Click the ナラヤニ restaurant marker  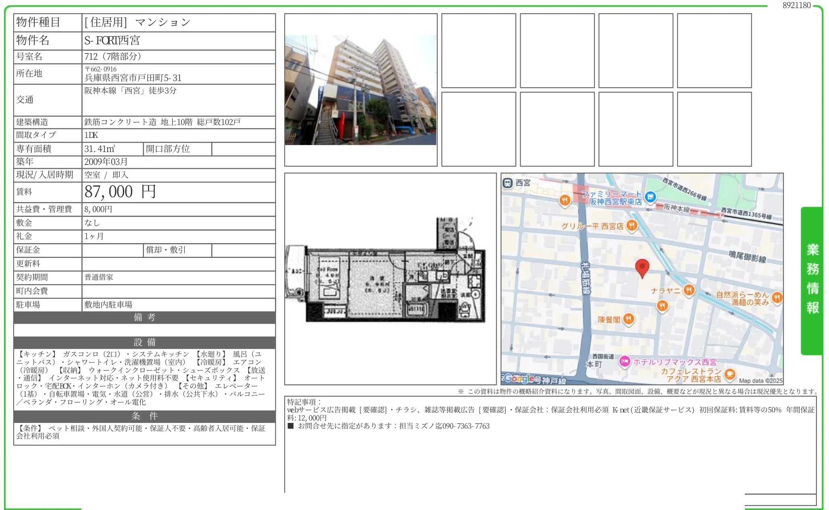point(689,290)
